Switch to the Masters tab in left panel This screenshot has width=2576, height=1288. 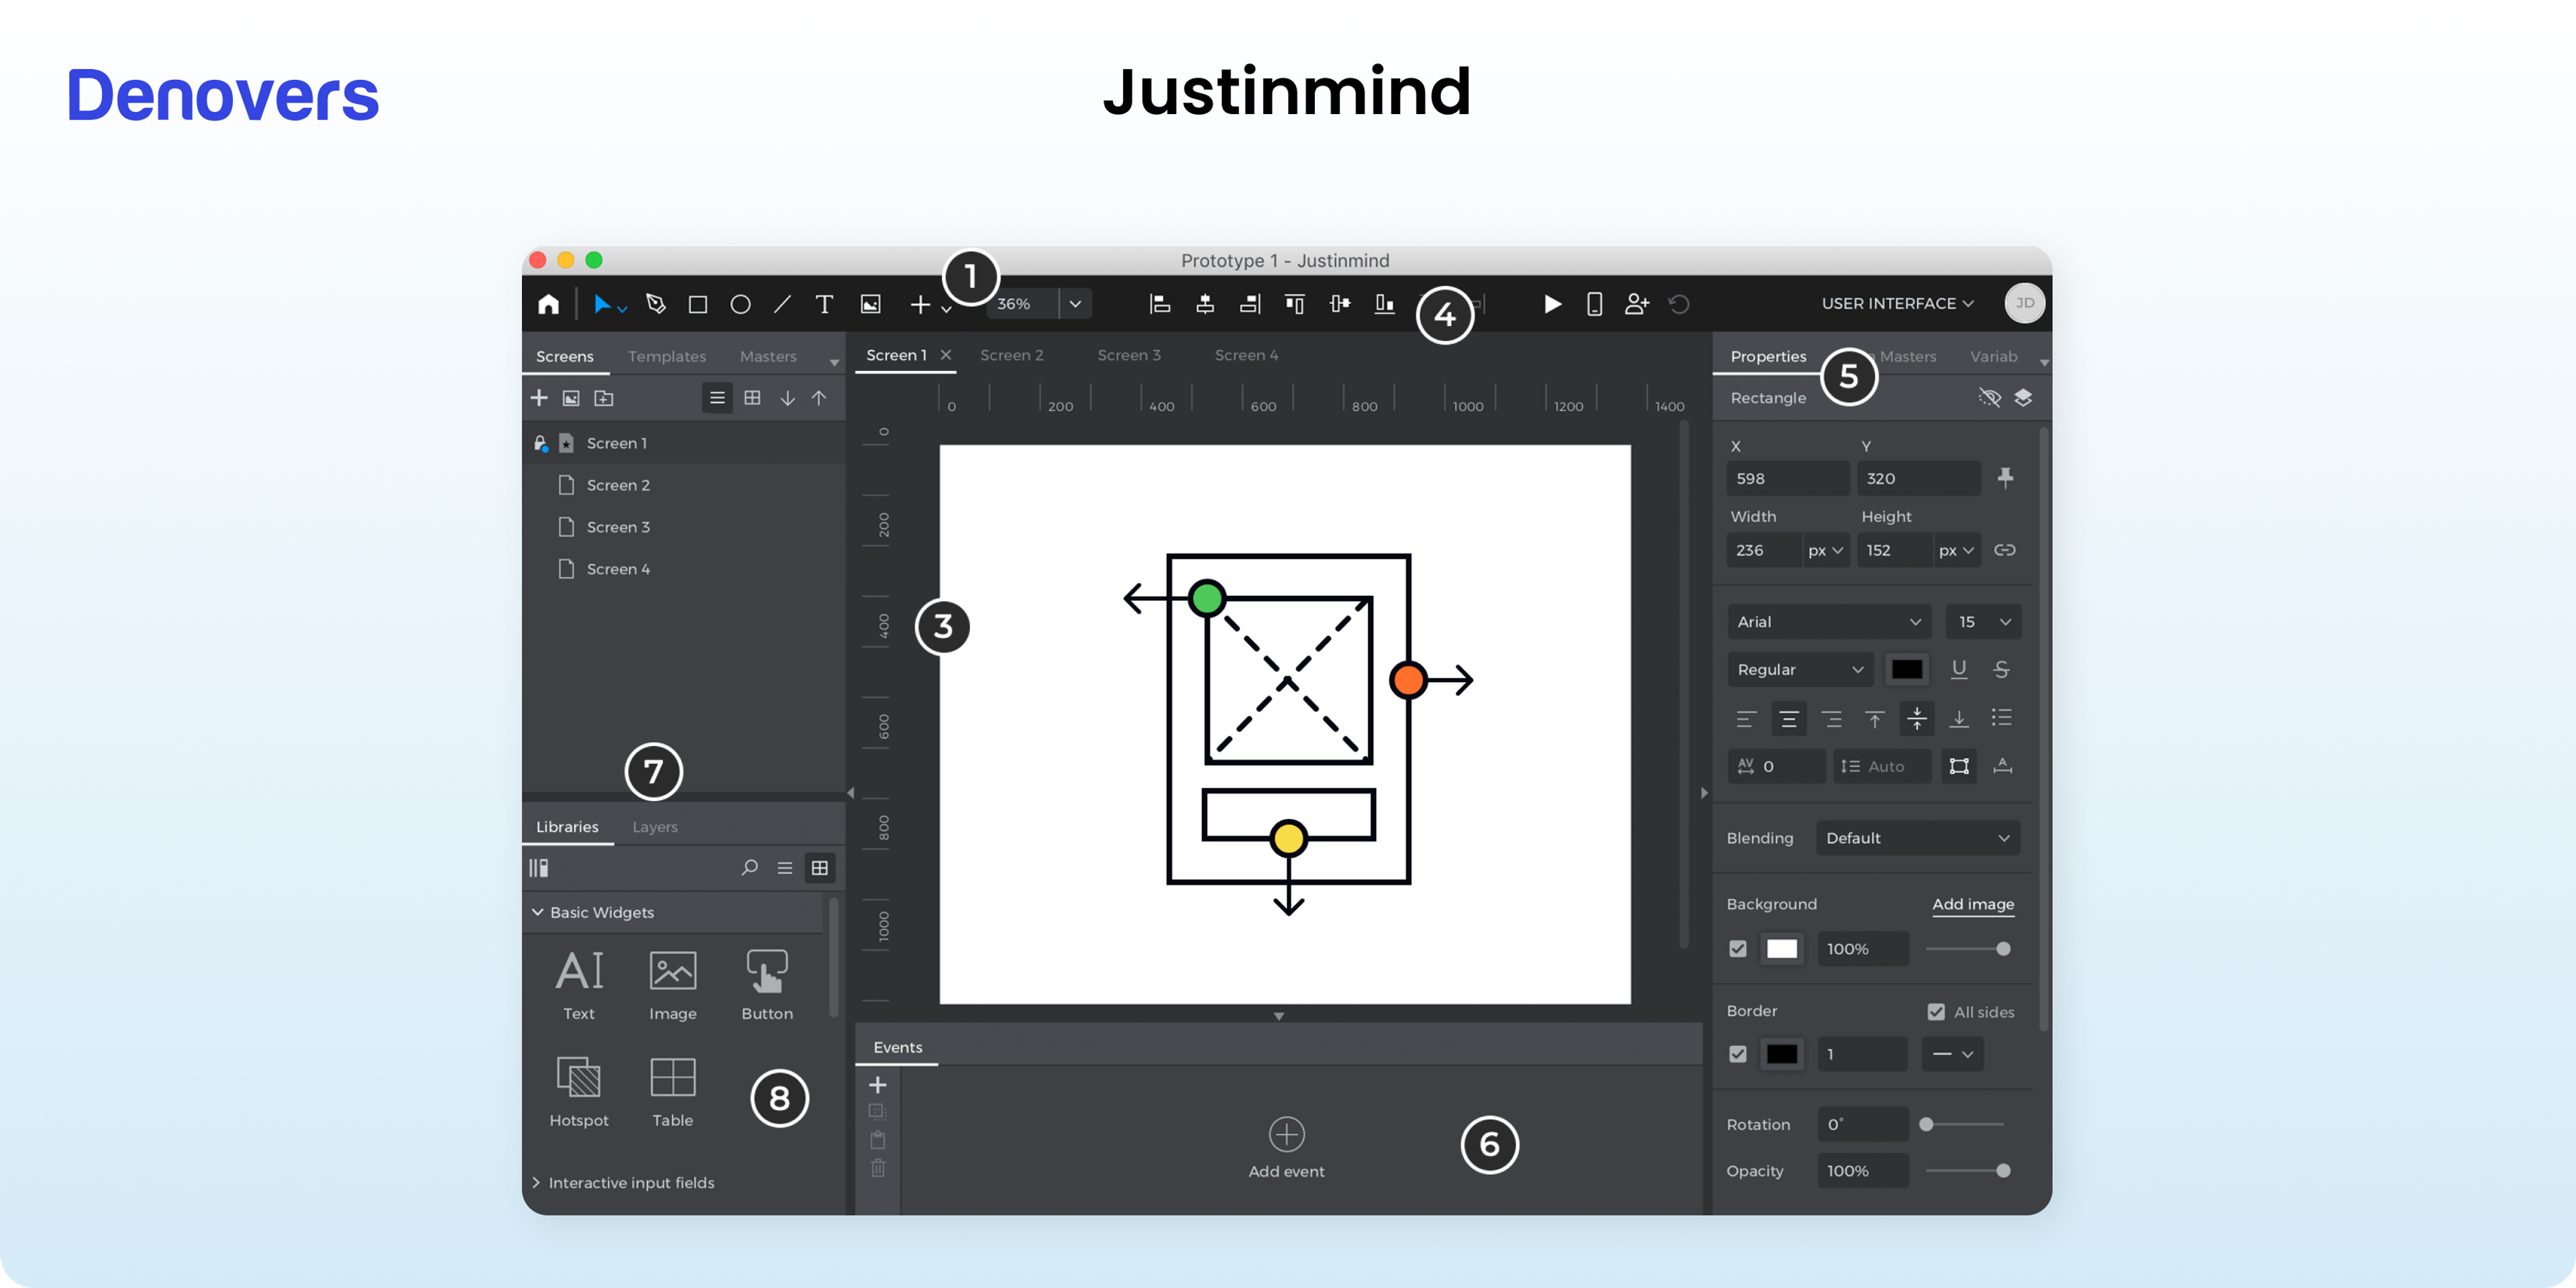tap(768, 356)
